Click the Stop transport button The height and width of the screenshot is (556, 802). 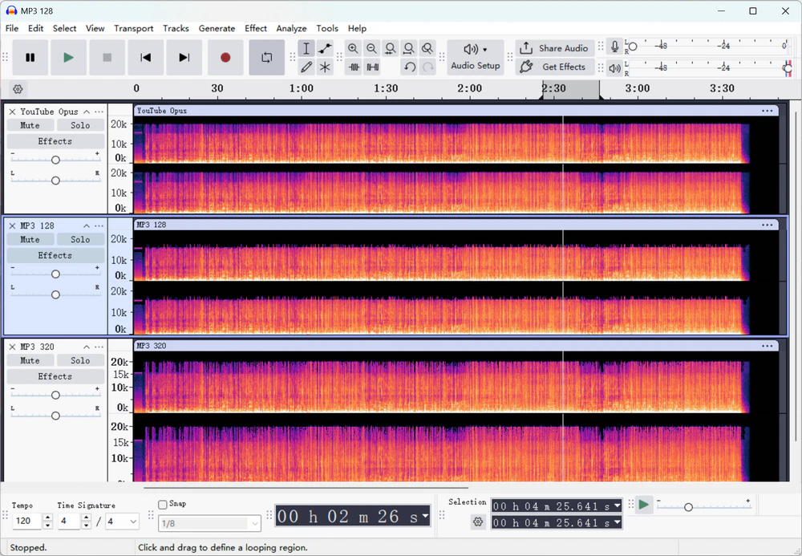click(107, 57)
